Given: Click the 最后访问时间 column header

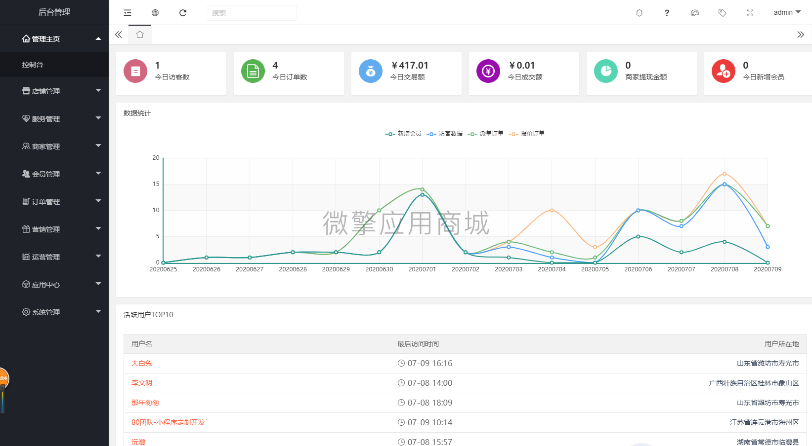Looking at the screenshot, I should tap(418, 344).
